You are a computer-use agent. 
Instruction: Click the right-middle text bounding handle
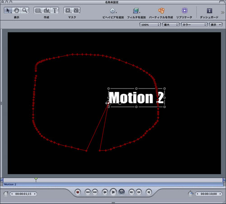[x=165, y=97]
